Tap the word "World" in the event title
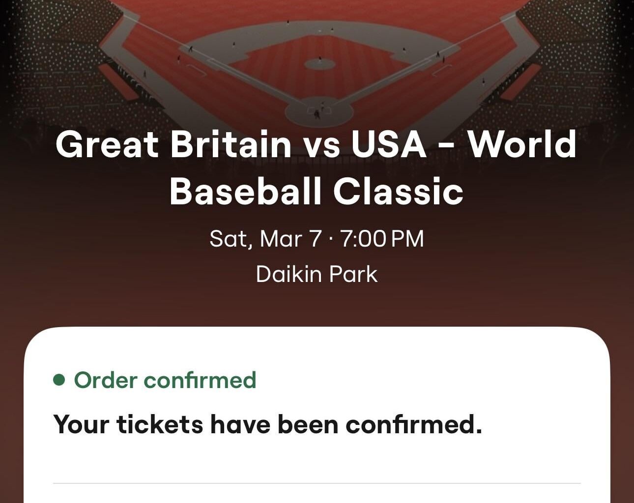Viewport: 634px width, 503px height. click(x=521, y=144)
